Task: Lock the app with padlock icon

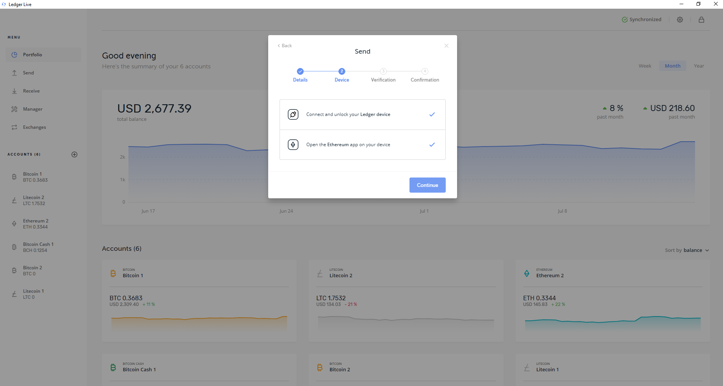Action: pos(701,20)
